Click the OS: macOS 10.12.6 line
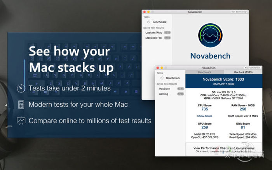 tap(223, 92)
